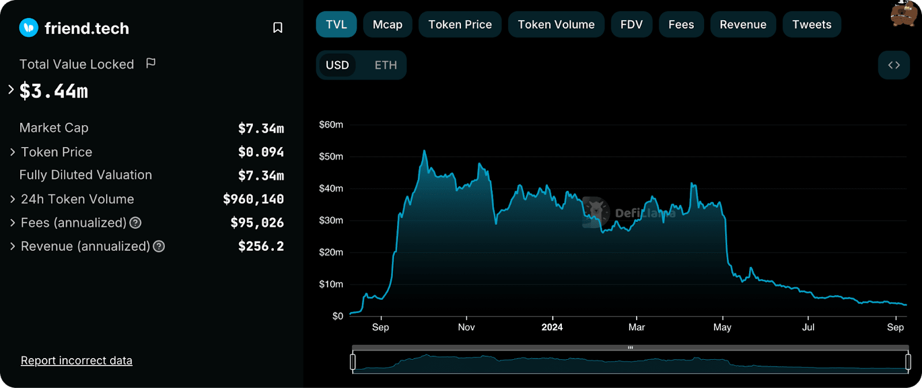922x388 pixels.
Task: Click the $7.34m Market Cap value
Action: click(x=261, y=129)
